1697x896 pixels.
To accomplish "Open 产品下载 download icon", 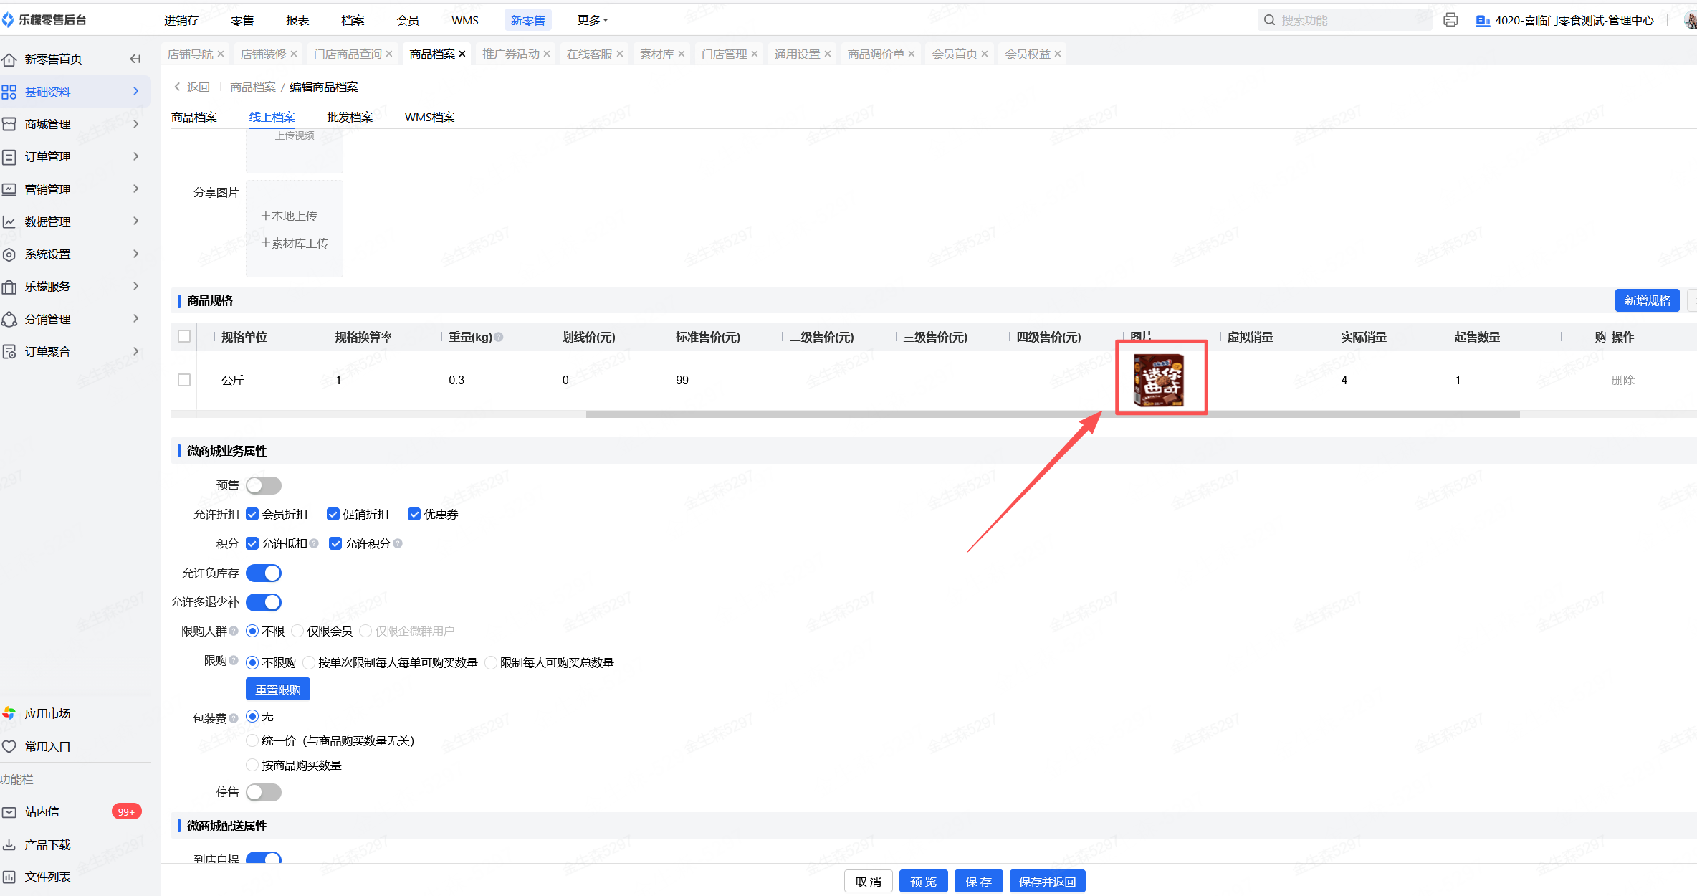I will (9, 844).
